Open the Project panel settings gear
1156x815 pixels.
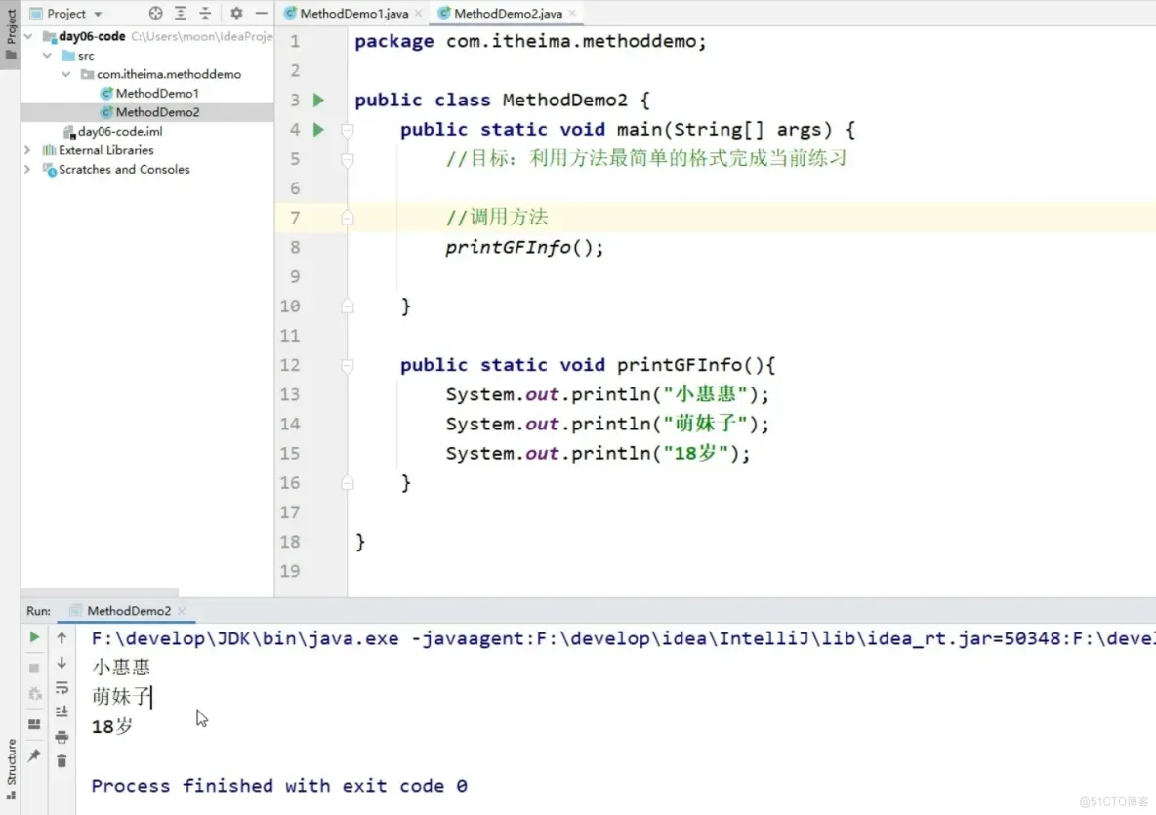(x=236, y=13)
